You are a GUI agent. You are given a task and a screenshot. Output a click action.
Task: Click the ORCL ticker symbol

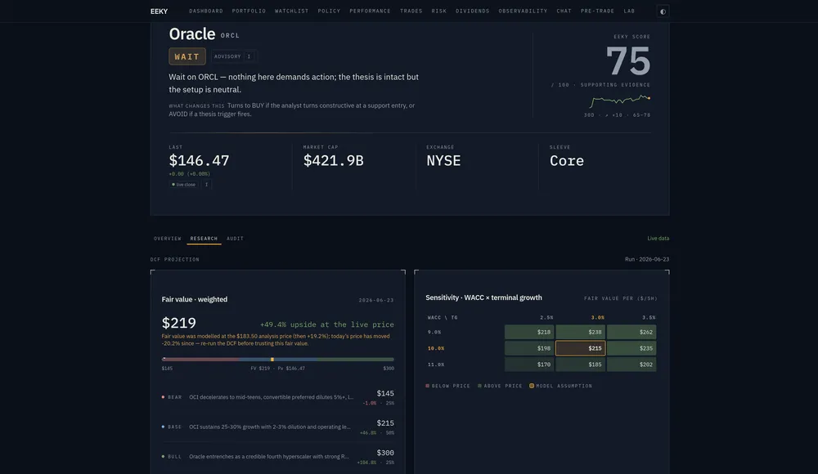pos(230,35)
